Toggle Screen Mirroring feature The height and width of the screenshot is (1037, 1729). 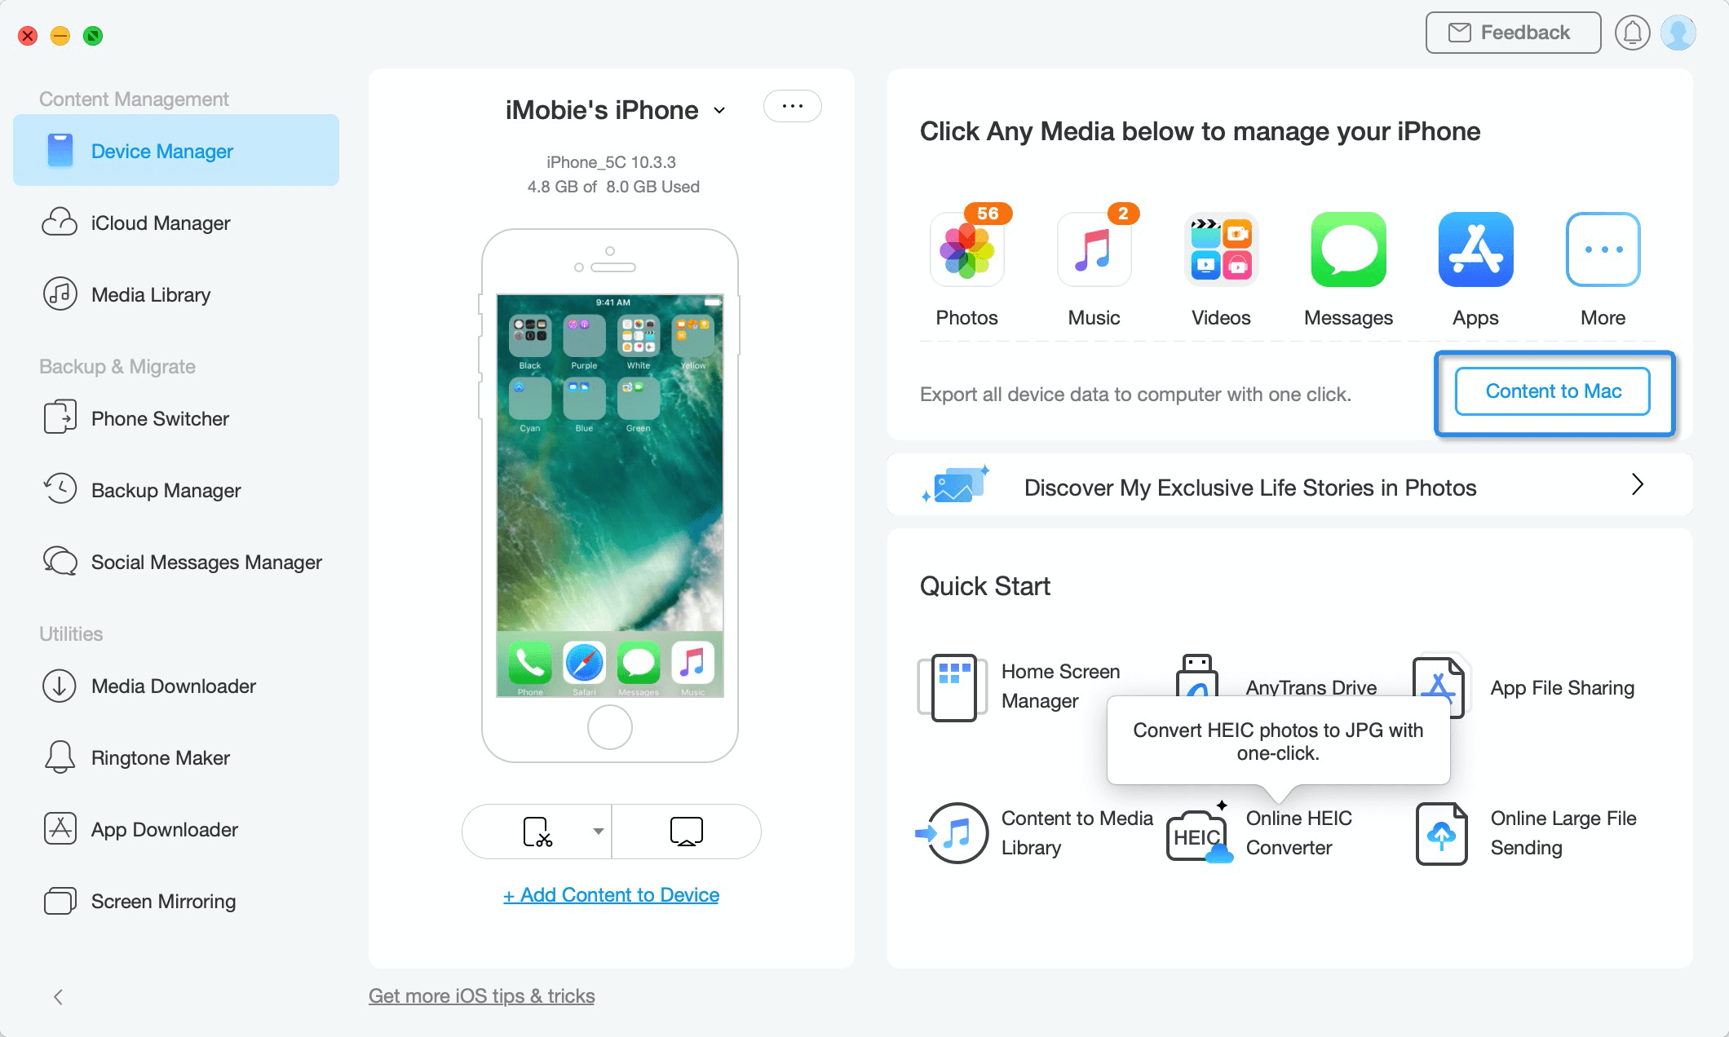[163, 900]
